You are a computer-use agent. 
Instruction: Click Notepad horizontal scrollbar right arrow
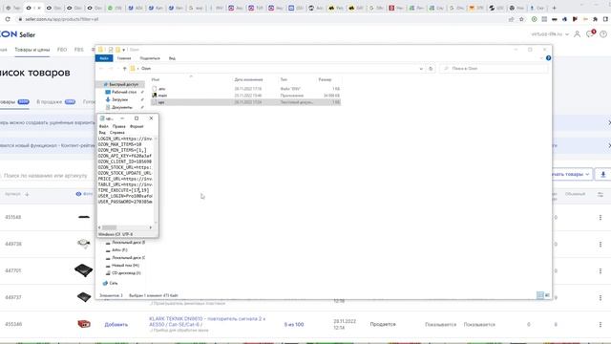pos(151,227)
